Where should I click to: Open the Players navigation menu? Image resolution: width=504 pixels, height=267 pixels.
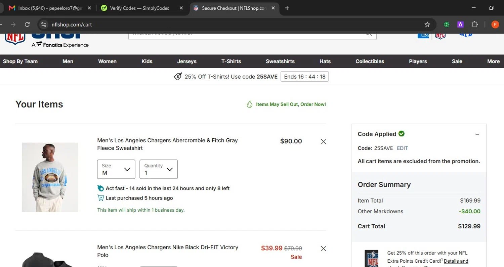point(418,61)
